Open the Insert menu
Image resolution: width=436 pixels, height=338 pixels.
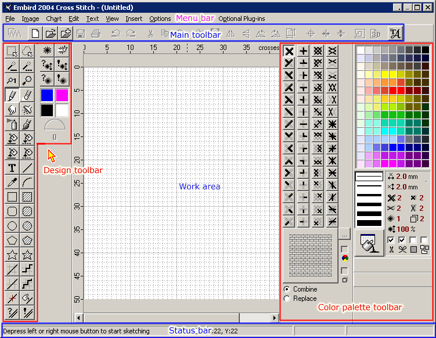click(x=134, y=19)
